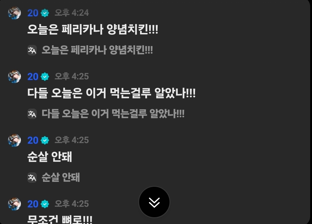The height and width of the screenshot is (224, 312).
Task: Click verified badge on first 4:25 message
Action: tap(45, 77)
